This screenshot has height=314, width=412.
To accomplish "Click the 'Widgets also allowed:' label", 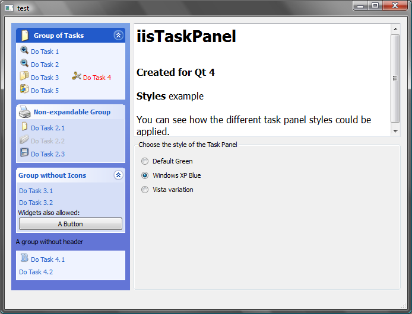I will (49, 213).
